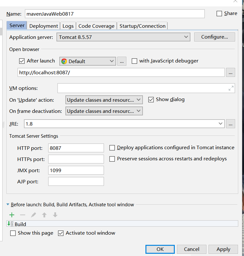Open Application server Tomcat 8.5.57 dropdown
Viewport: 244px width, 256px height.
click(x=123, y=37)
